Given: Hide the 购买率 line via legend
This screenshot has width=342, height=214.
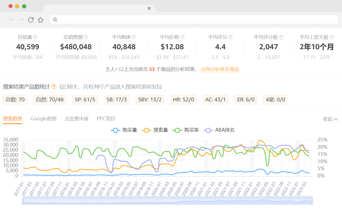Looking at the screenshot, I should [186, 130].
